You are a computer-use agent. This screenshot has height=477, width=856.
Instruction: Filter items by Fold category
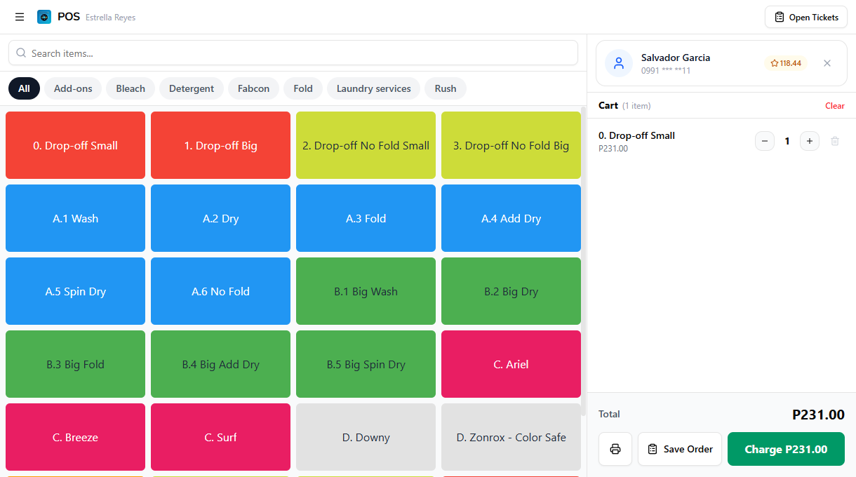pyautogui.click(x=303, y=88)
